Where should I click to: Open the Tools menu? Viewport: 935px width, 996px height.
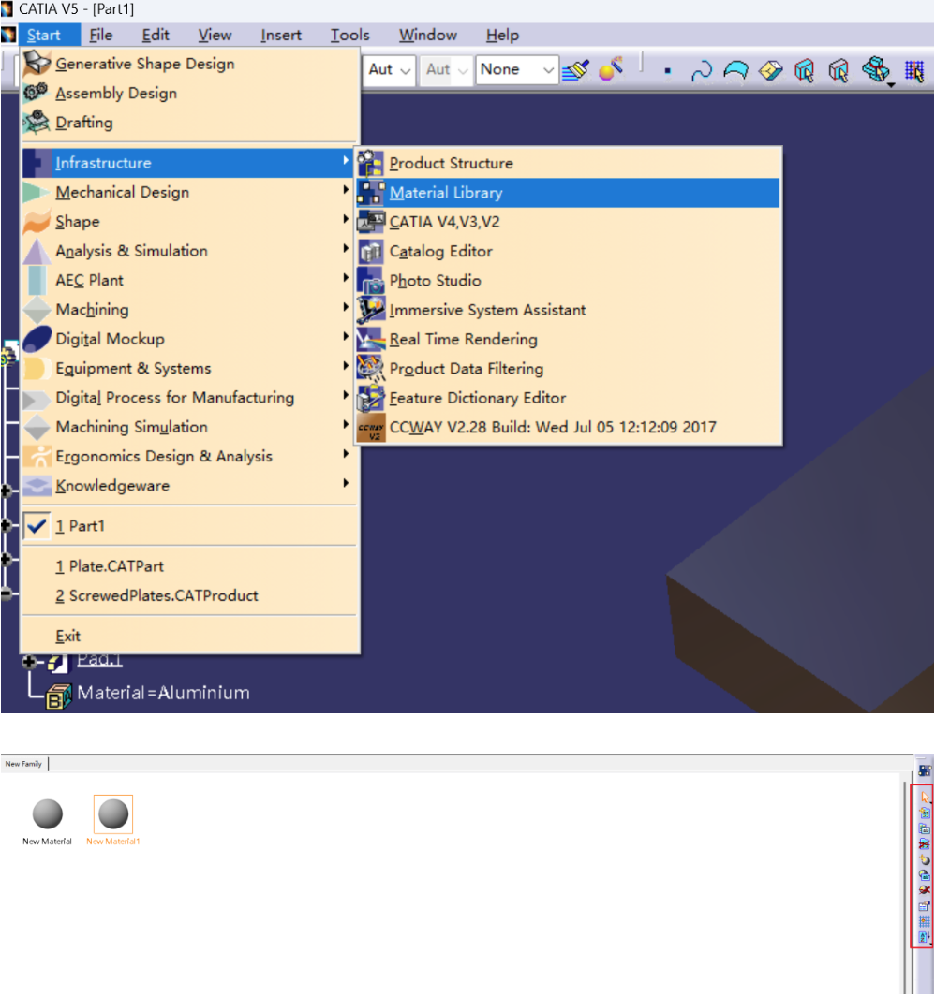pos(349,35)
